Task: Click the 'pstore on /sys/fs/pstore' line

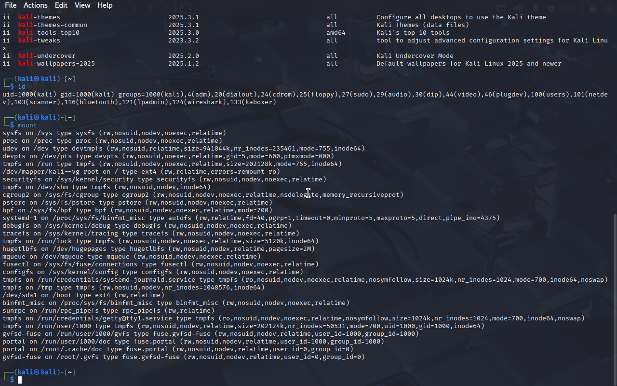Action: (137, 203)
